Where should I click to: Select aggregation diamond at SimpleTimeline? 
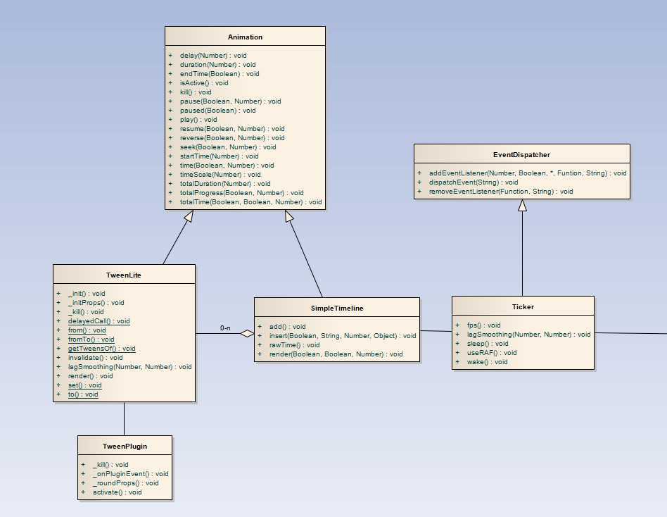(247, 333)
